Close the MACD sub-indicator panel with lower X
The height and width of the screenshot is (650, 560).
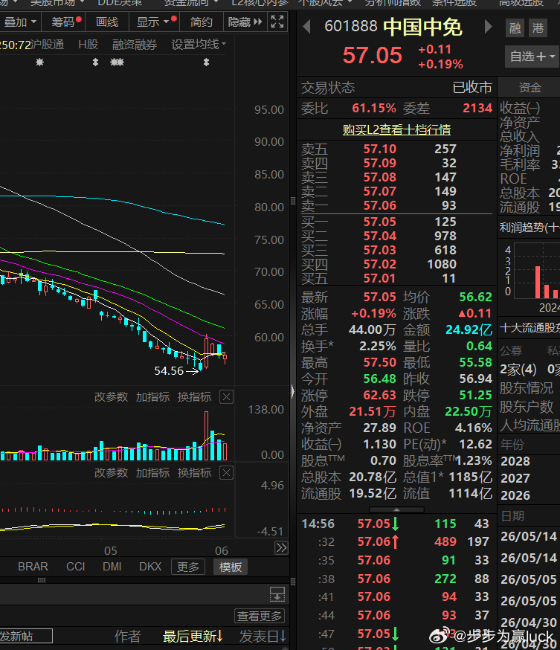click(226, 473)
